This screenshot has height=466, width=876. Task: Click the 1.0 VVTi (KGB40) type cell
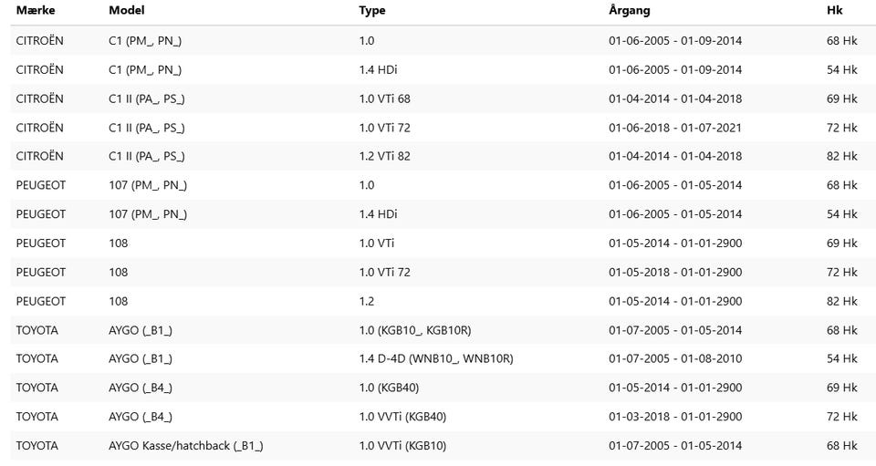click(x=402, y=417)
